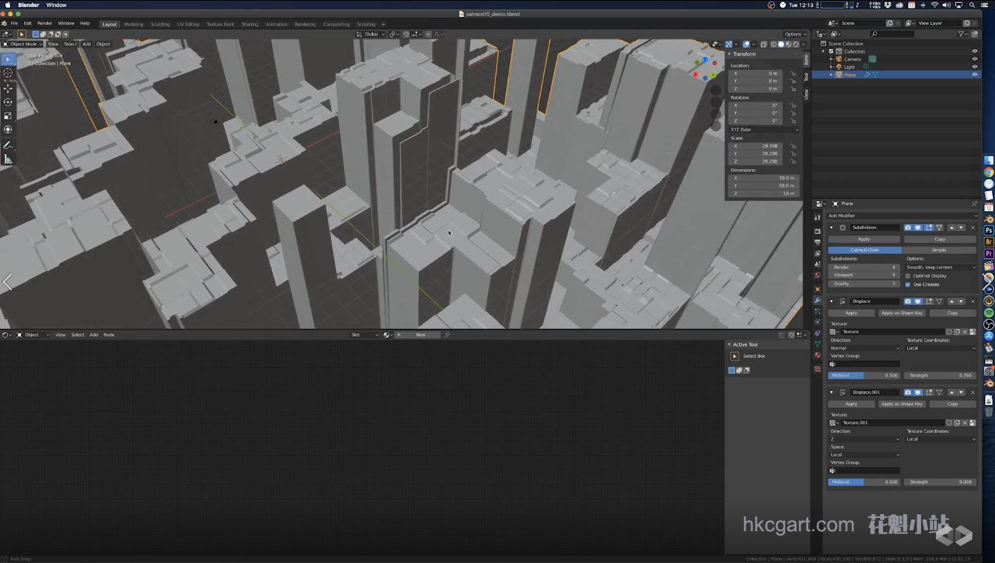
Task: Expand the Plane item in outliner
Action: point(831,75)
